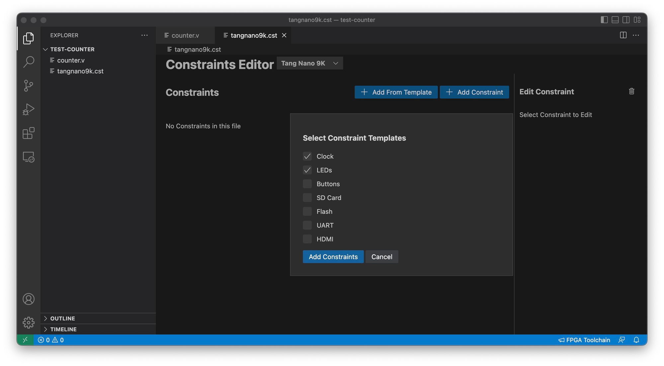
Task: Open the Extensions view
Action: pyautogui.click(x=29, y=133)
